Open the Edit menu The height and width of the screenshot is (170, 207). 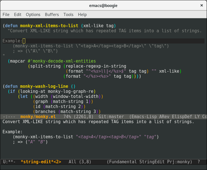tap(18, 15)
